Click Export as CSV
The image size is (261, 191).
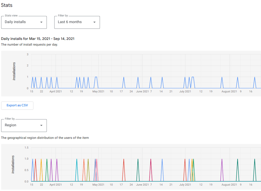17,105
